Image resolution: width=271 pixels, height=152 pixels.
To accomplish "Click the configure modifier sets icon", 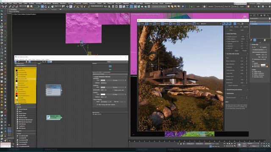I will click(x=265, y=40).
